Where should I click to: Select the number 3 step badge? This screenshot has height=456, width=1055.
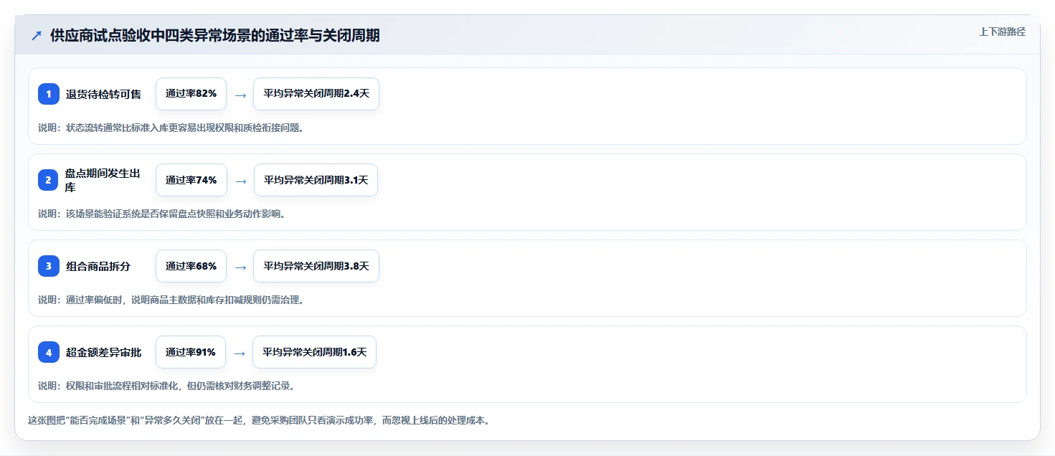tap(49, 266)
